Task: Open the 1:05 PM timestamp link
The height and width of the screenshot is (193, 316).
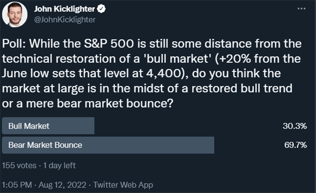Action: click(17, 185)
